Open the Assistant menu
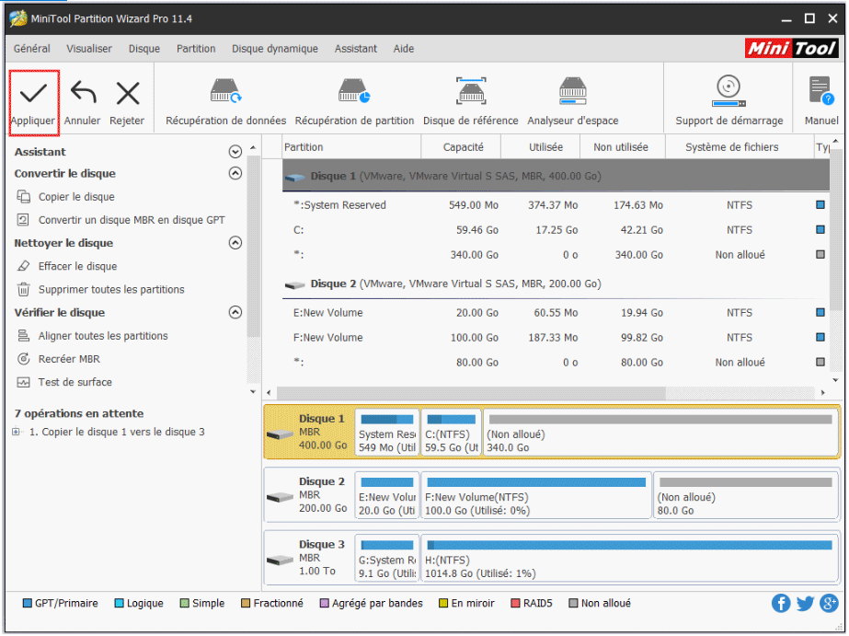 click(x=355, y=49)
